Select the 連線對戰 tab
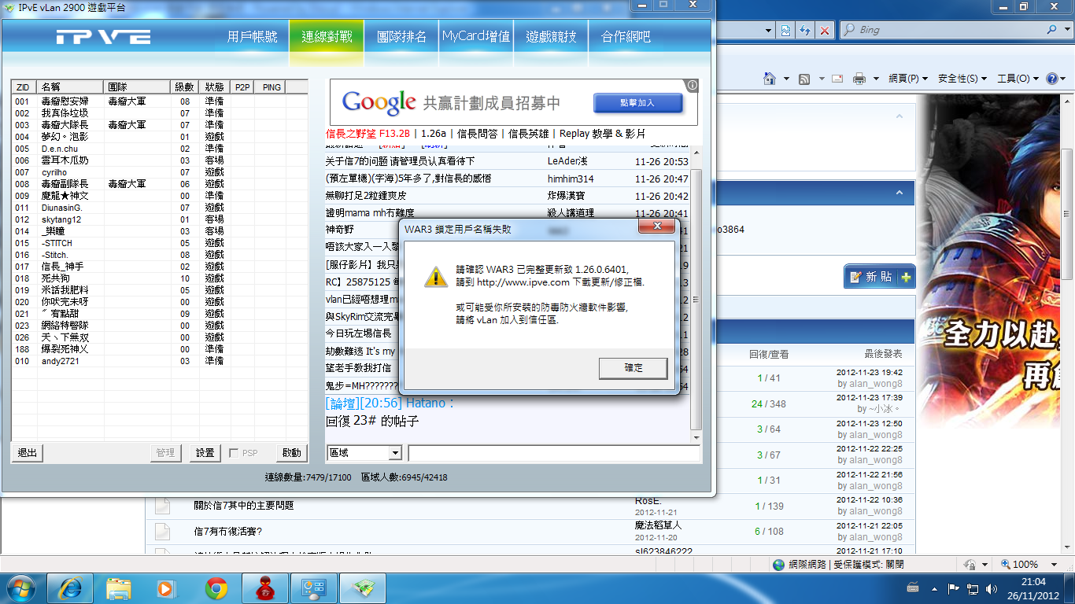Image resolution: width=1075 pixels, height=604 pixels. pos(327,37)
